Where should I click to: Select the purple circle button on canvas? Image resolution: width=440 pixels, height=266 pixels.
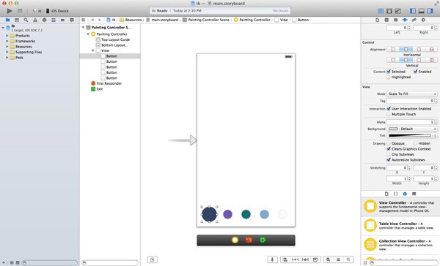pos(227,214)
